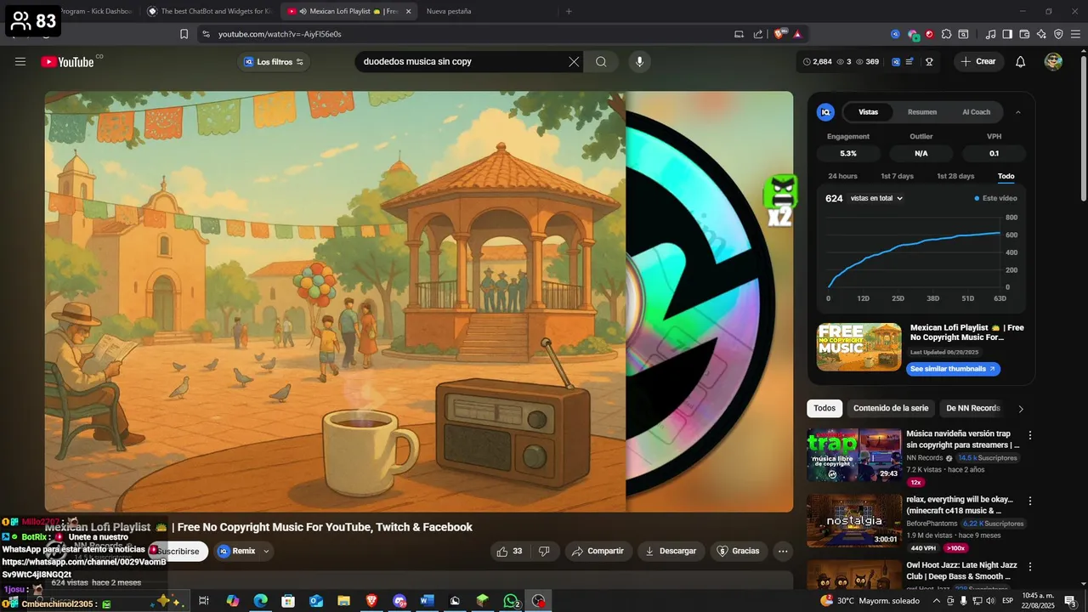Switch to the Vistas tab

[x=868, y=112]
